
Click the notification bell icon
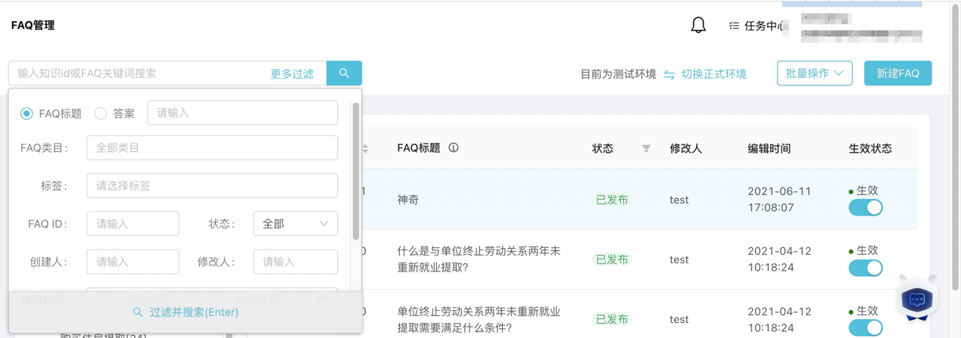click(x=698, y=25)
